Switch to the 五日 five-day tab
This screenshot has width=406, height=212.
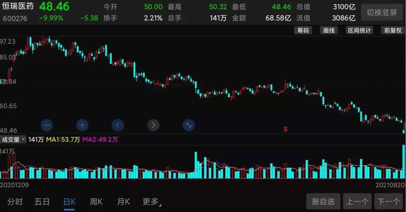tap(42, 202)
